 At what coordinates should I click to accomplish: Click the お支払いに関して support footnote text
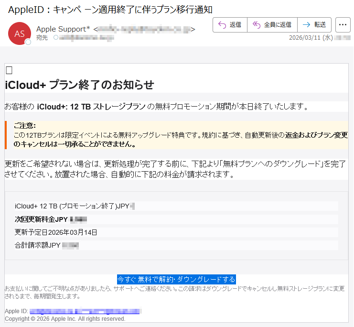(174, 292)
